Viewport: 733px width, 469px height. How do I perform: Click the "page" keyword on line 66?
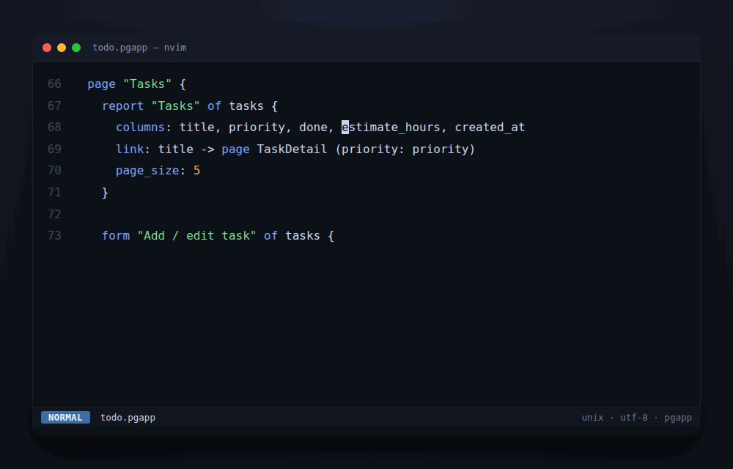point(101,84)
